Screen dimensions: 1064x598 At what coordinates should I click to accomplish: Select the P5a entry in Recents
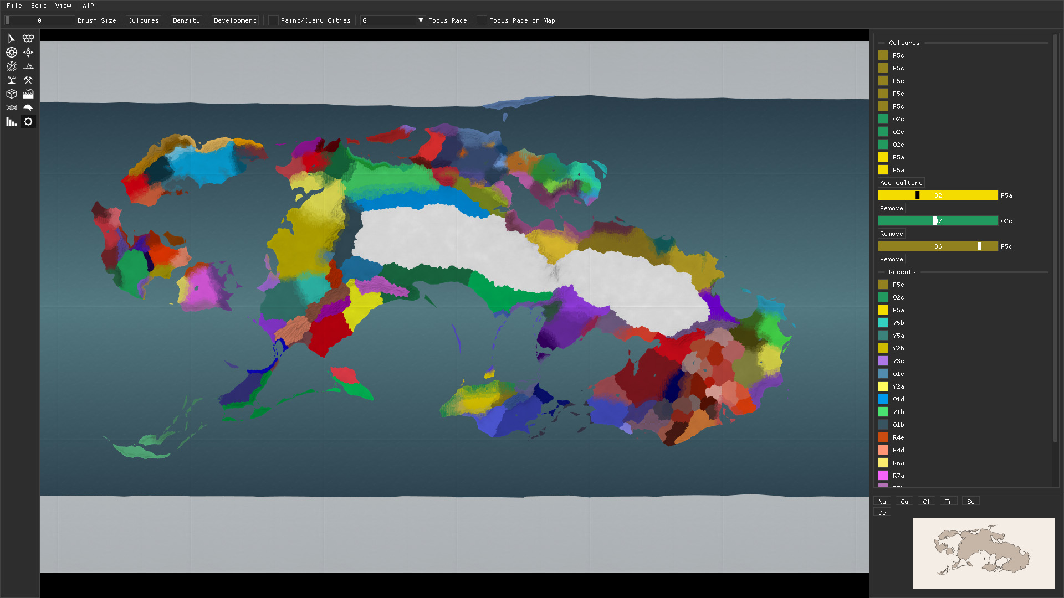pyautogui.click(x=898, y=310)
